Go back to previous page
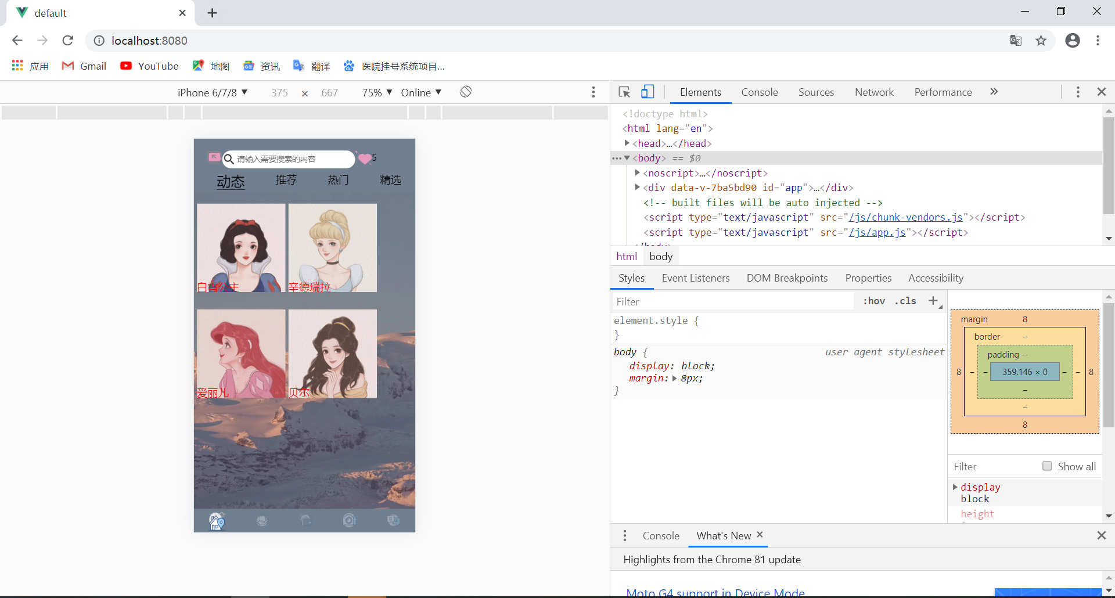The width and height of the screenshot is (1115, 598). coord(17,41)
